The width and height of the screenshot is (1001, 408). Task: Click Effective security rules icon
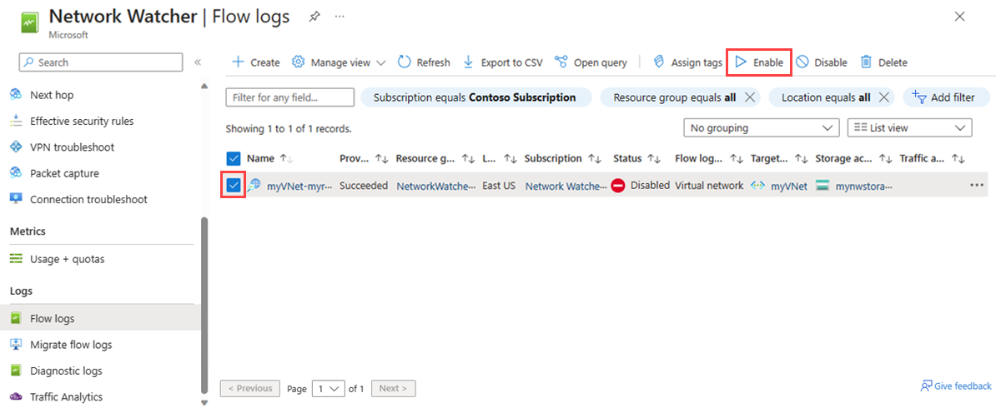click(16, 121)
